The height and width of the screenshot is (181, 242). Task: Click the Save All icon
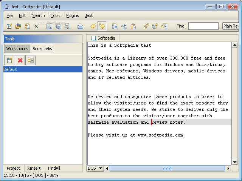tap(58, 26)
